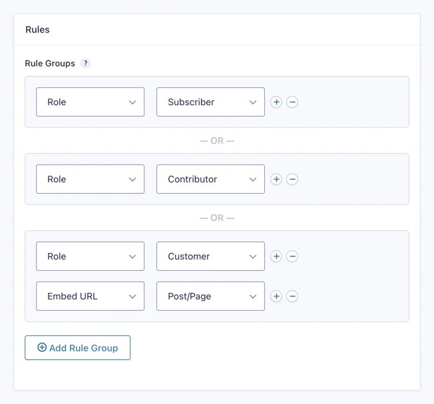Image resolution: width=434 pixels, height=404 pixels.
Task: Open the Customer value dropdown
Action: tap(210, 256)
